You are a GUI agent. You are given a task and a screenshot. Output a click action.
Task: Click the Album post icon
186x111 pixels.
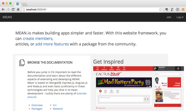click(x=118, y=91)
